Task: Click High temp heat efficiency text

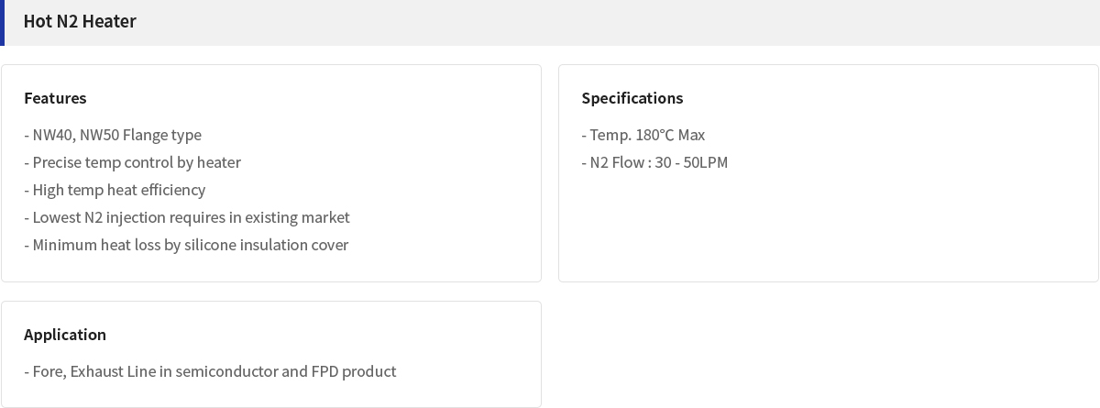Action: click(115, 190)
